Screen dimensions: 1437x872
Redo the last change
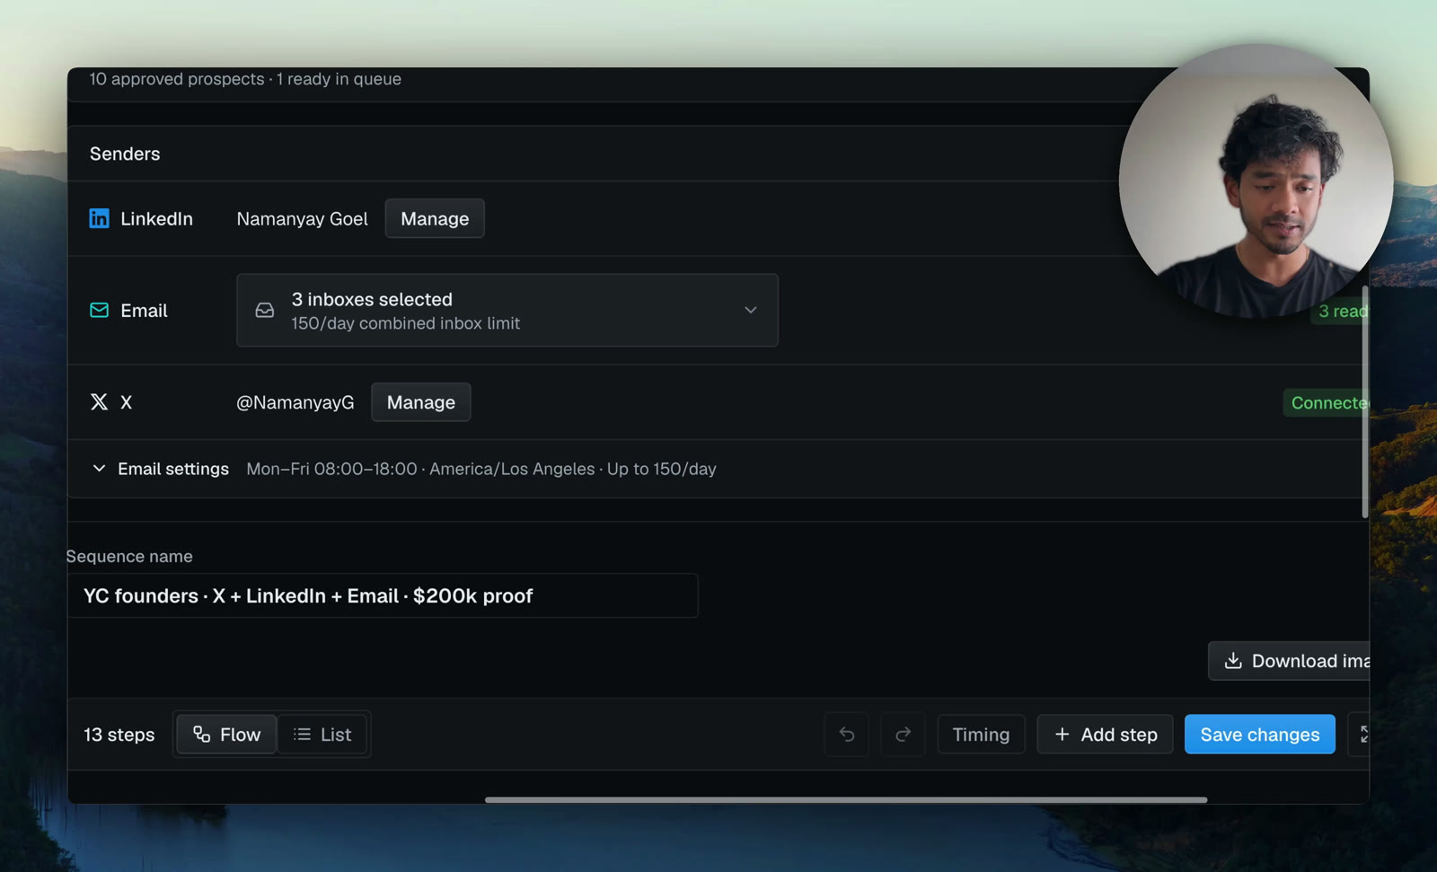tap(903, 735)
